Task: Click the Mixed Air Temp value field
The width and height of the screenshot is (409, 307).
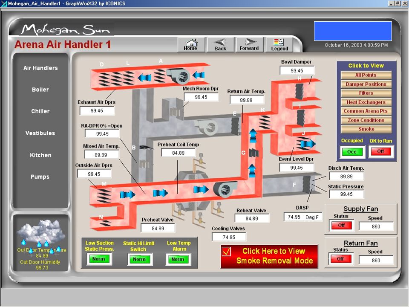Action: (101, 155)
